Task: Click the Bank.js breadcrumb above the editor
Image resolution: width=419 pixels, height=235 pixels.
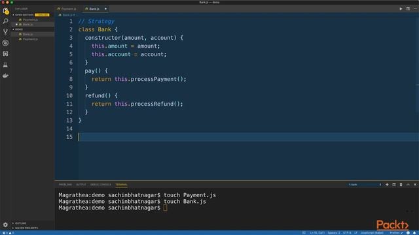Action: tap(67, 15)
